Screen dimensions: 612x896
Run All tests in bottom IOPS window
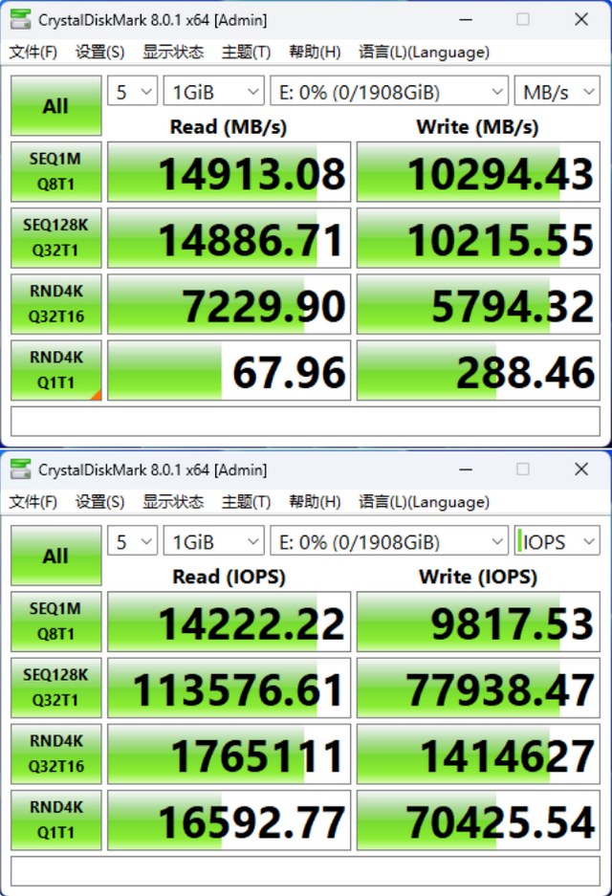tap(56, 556)
